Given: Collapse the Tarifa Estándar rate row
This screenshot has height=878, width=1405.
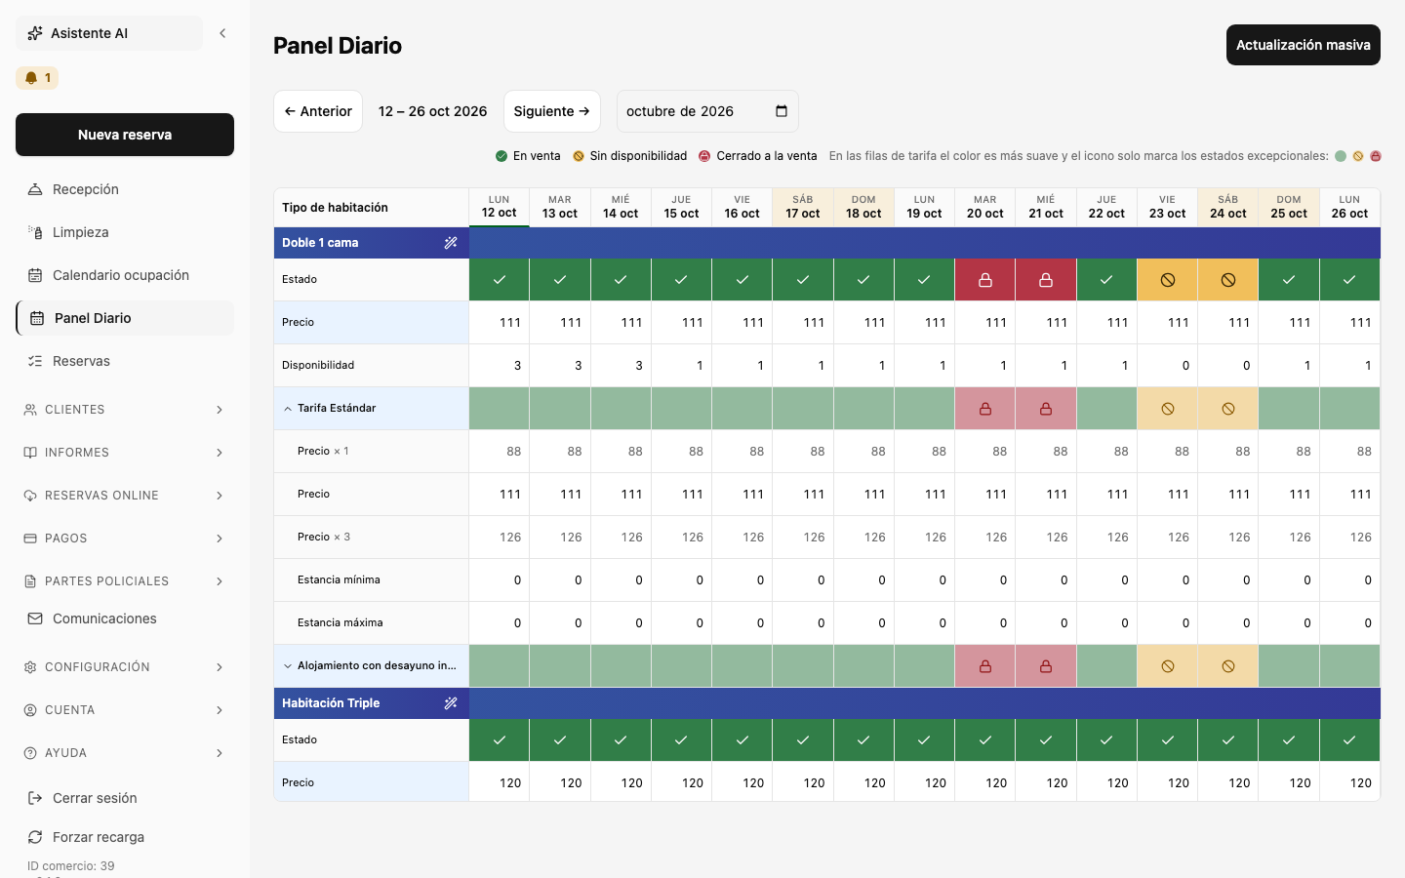Looking at the screenshot, I should [288, 409].
